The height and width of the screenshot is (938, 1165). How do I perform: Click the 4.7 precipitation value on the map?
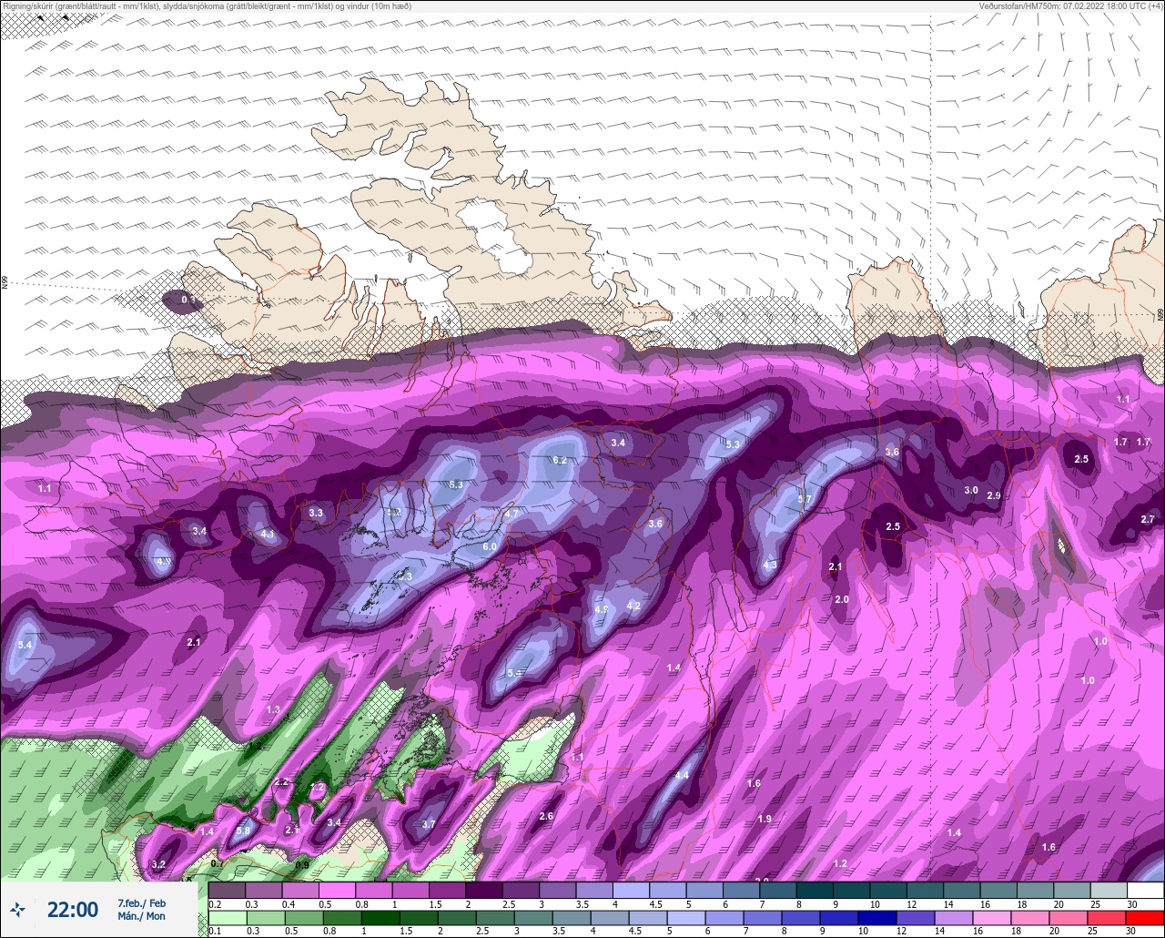512,514
